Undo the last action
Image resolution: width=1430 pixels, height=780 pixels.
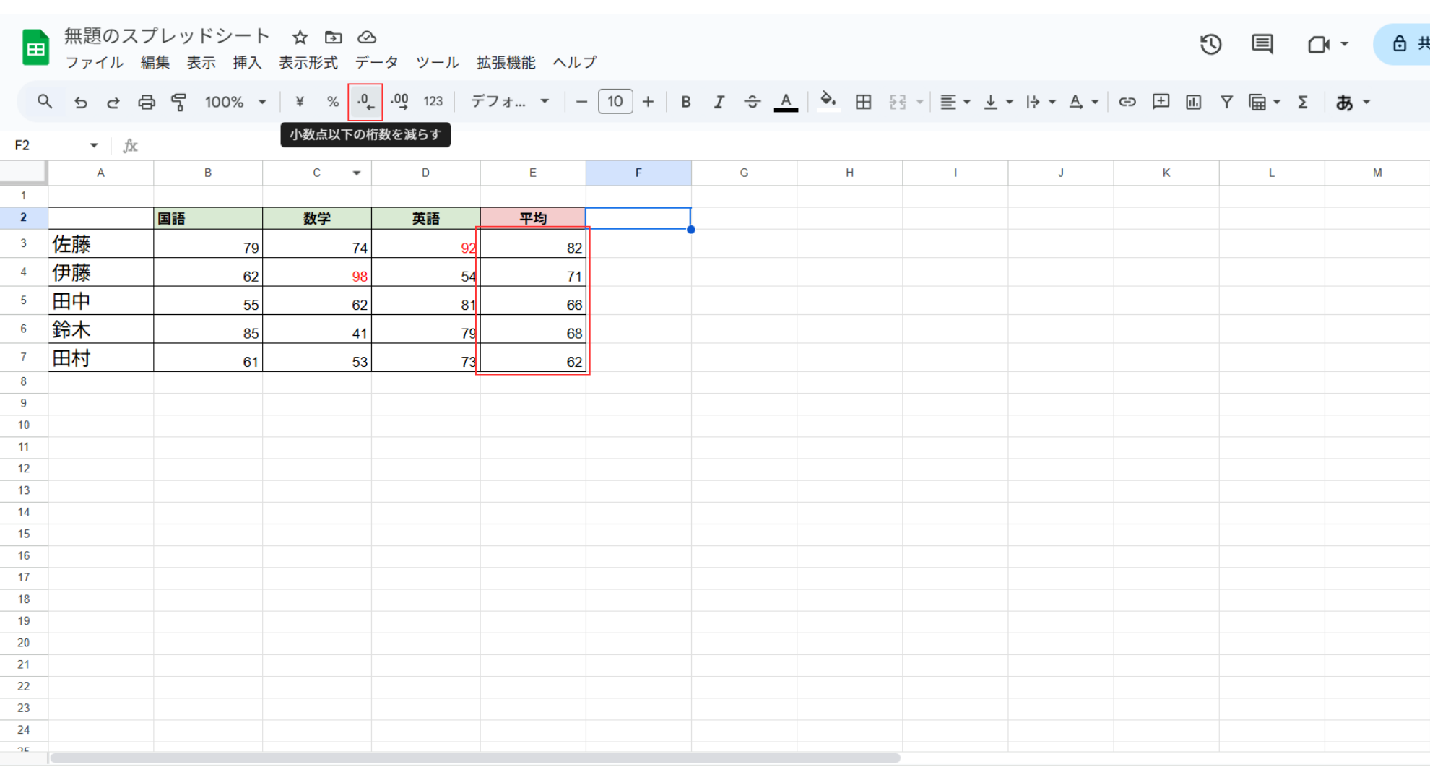(80, 103)
